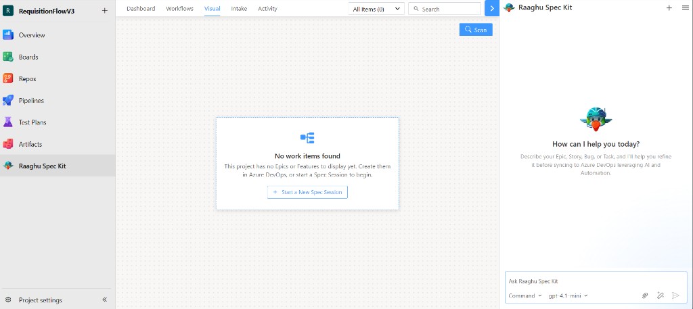The height and width of the screenshot is (309, 693).
Task: Switch to the Intake tab
Action: point(239,8)
